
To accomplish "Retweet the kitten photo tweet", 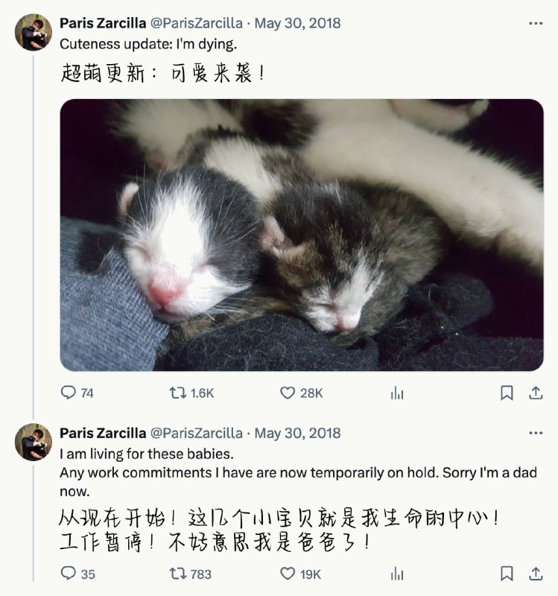I will pyautogui.click(x=191, y=393).
